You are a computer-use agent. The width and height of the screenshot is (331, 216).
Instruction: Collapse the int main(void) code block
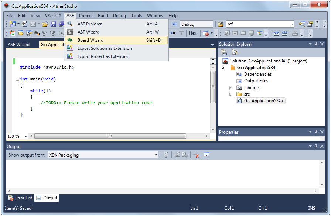pyautogui.click(x=17, y=79)
